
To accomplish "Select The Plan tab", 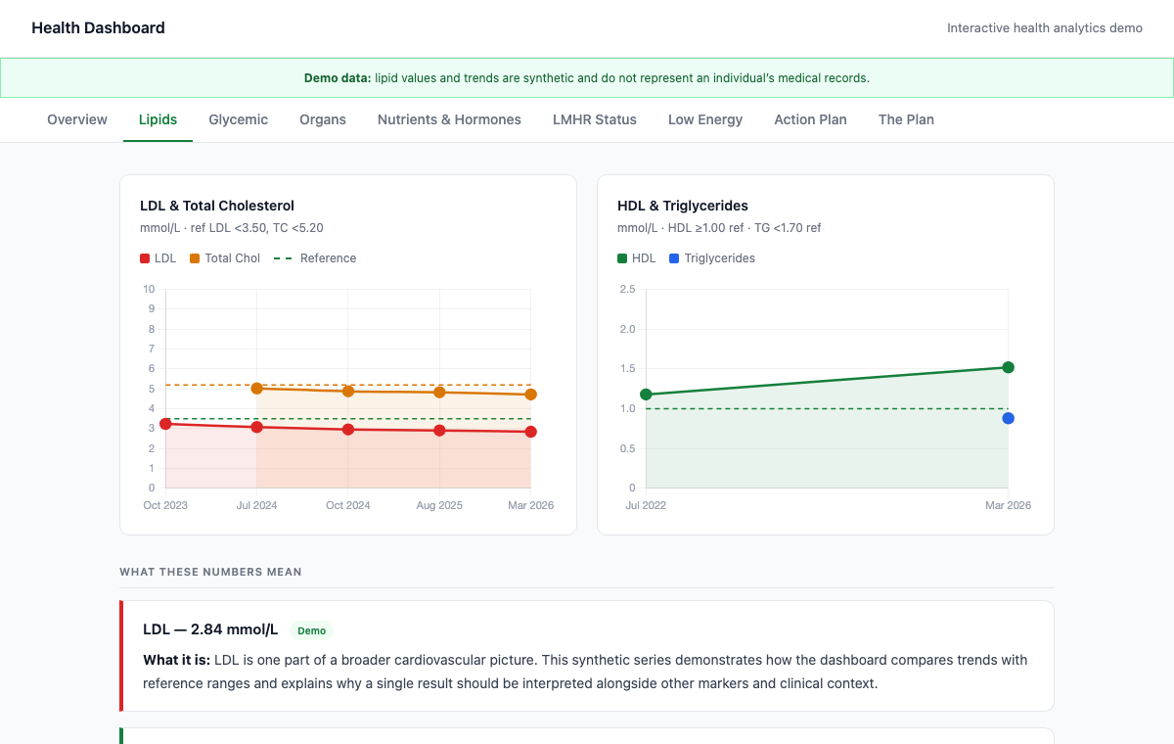I will tap(906, 119).
